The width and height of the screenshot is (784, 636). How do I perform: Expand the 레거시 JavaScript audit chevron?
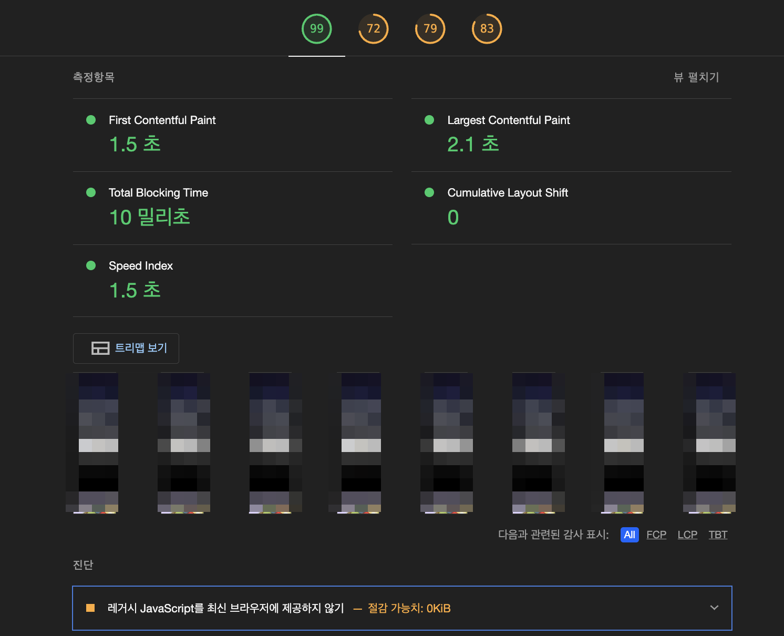click(714, 608)
